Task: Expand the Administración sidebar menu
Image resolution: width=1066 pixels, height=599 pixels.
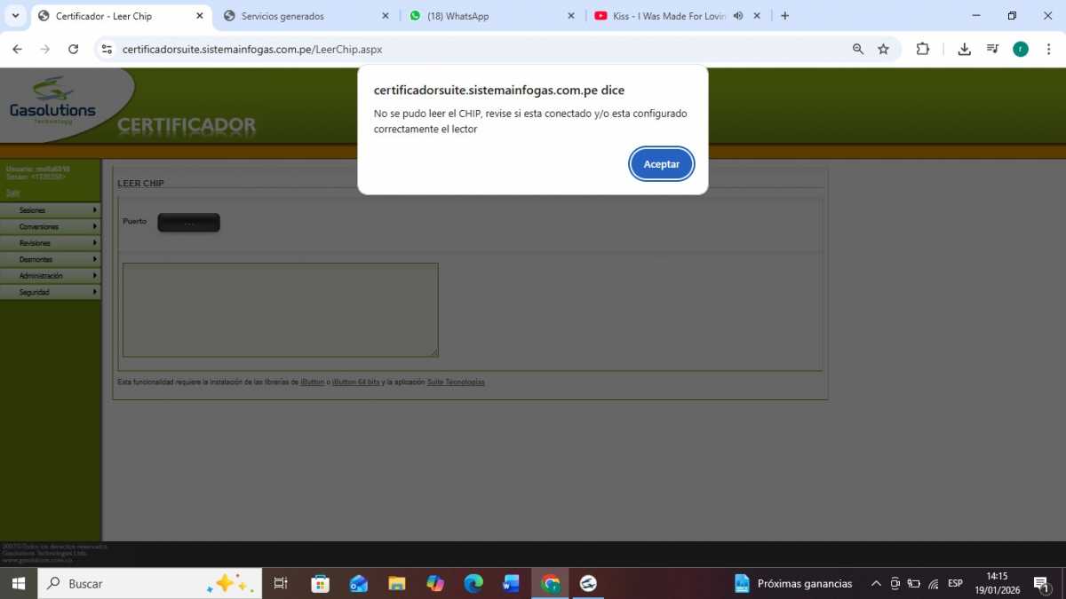Action: pyautogui.click(x=51, y=276)
